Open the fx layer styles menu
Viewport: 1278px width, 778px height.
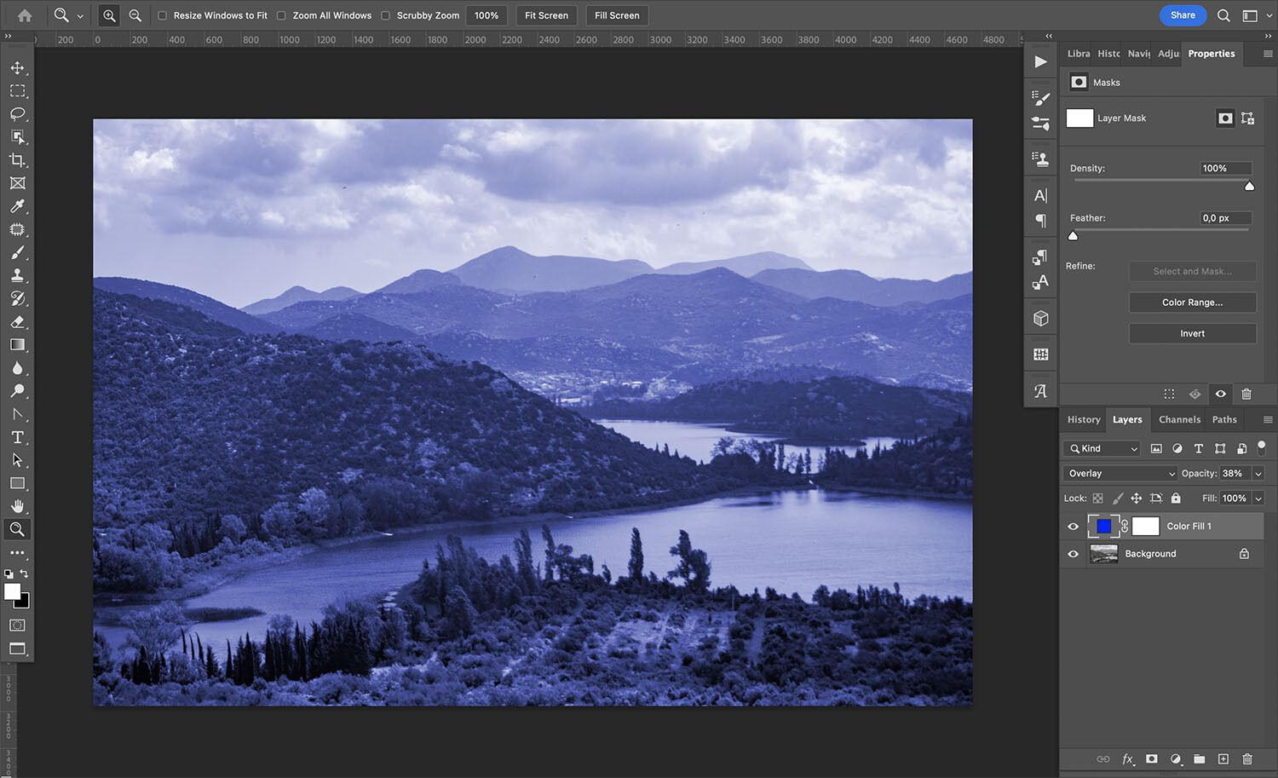[1127, 758]
